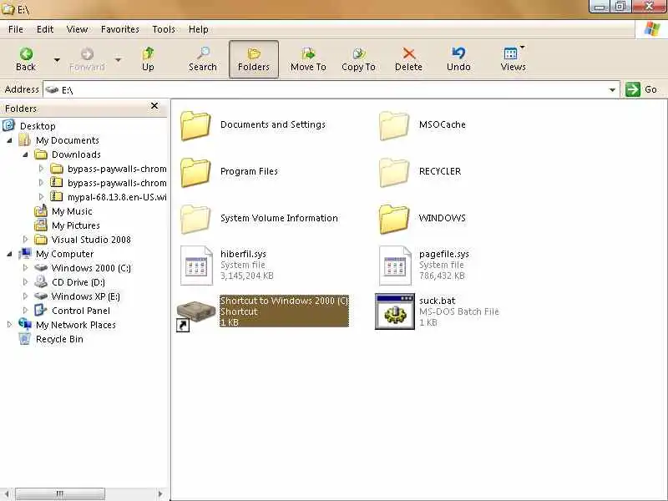The height and width of the screenshot is (501, 668).
Task: Click the Windows 2000 (C:) tree label
Action: (91, 268)
